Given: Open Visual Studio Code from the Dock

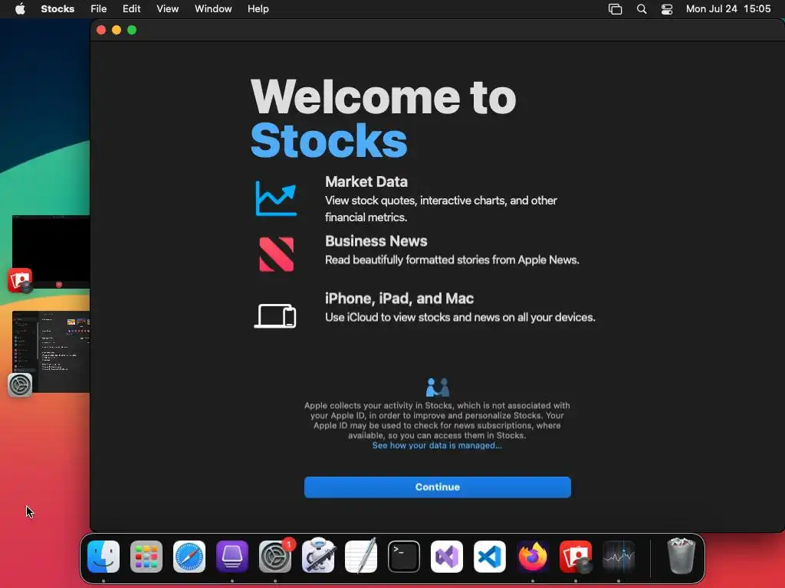Looking at the screenshot, I should tap(490, 557).
